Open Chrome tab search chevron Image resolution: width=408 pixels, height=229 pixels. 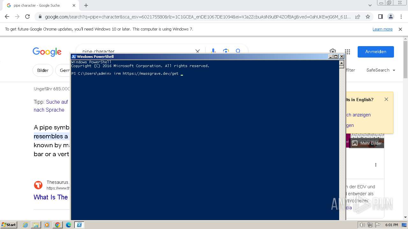click(370, 5)
